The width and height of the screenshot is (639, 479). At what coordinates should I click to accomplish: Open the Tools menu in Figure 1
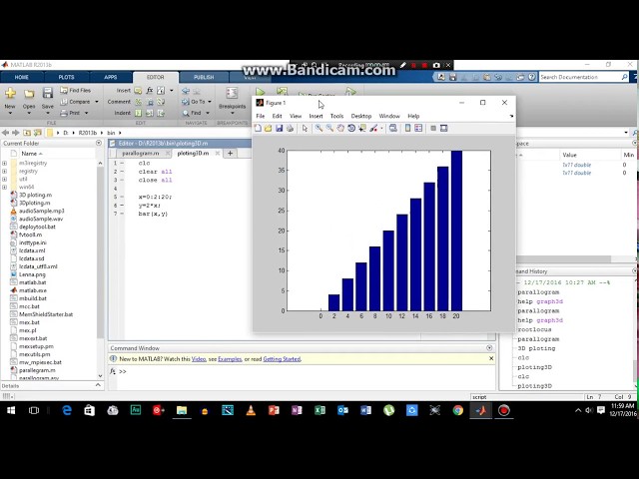tap(336, 116)
